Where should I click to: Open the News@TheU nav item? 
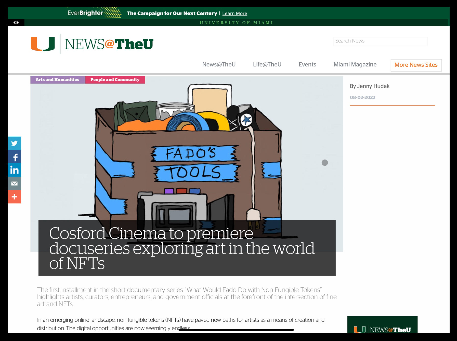219,65
